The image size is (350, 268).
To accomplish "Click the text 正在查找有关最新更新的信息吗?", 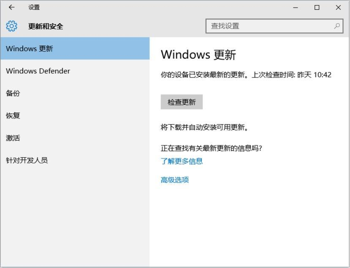I will 211,148.
